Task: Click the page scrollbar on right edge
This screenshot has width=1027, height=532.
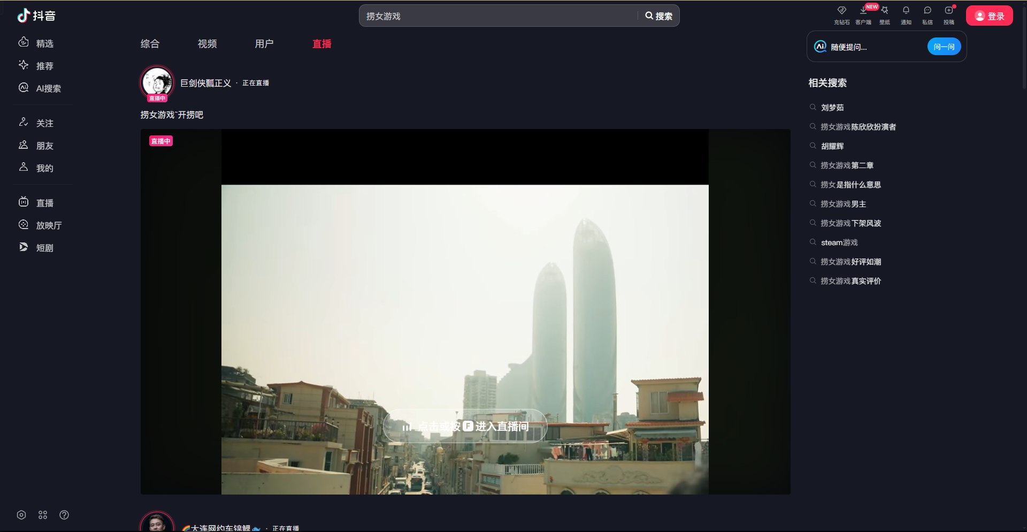Action: coord(1024,47)
